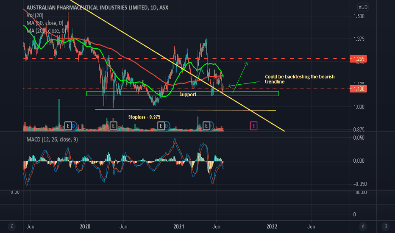Click the 2021 label on the time axis
The width and height of the screenshot is (395, 233).
179,227
